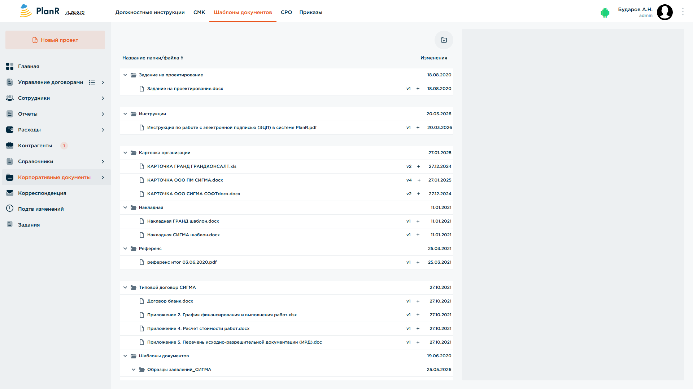Screen dimensions: 693x389
Task: Click the v4 version label
Action: (409, 180)
